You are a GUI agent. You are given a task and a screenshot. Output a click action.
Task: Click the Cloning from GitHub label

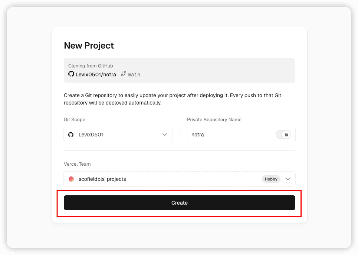pos(91,66)
